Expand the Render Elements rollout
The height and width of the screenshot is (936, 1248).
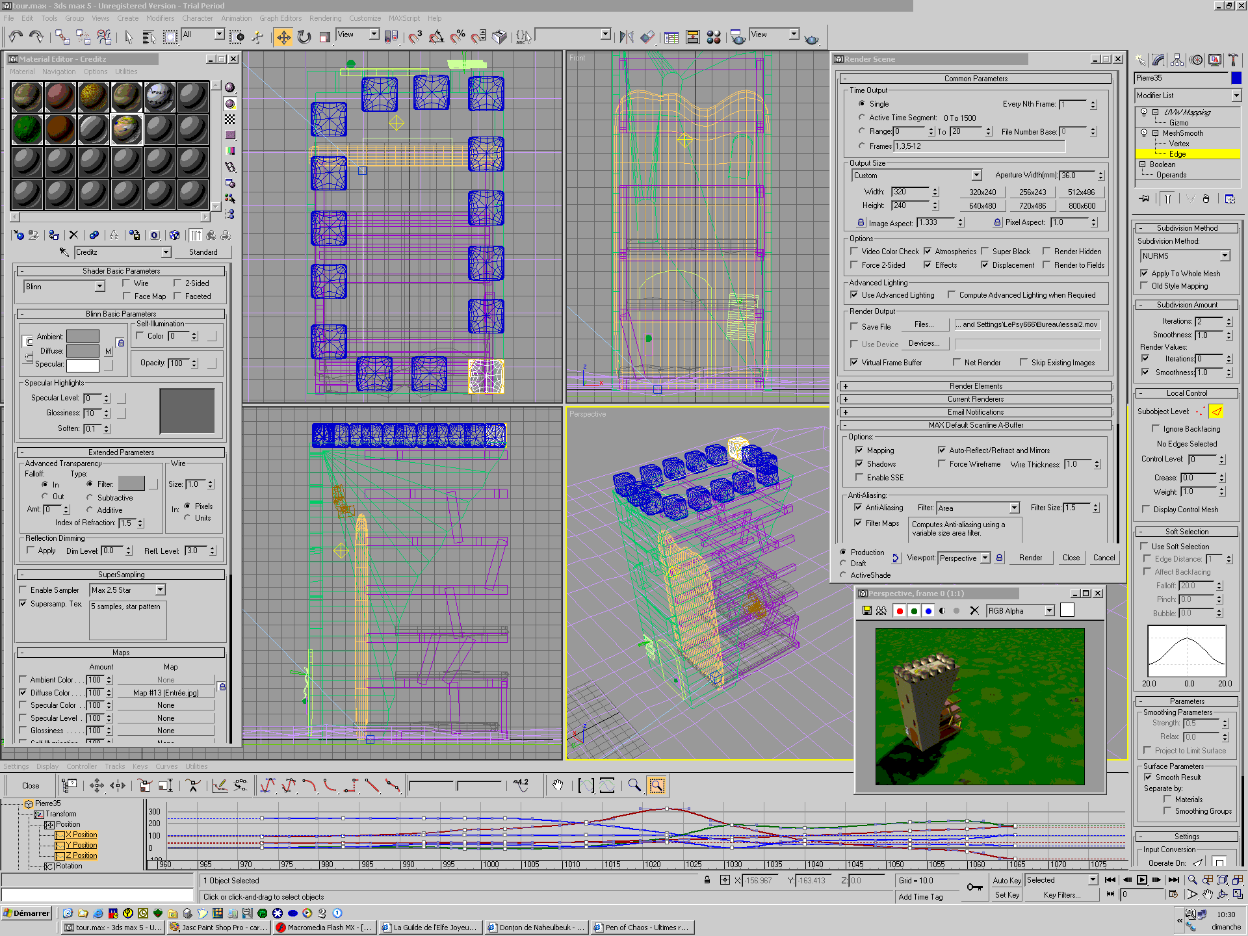pos(975,386)
